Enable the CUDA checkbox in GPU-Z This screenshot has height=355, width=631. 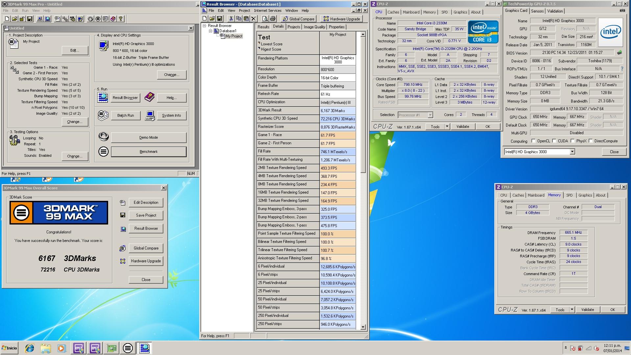click(554, 141)
